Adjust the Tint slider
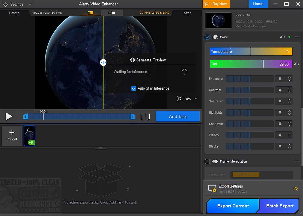The image size is (303, 216). coord(251,64)
